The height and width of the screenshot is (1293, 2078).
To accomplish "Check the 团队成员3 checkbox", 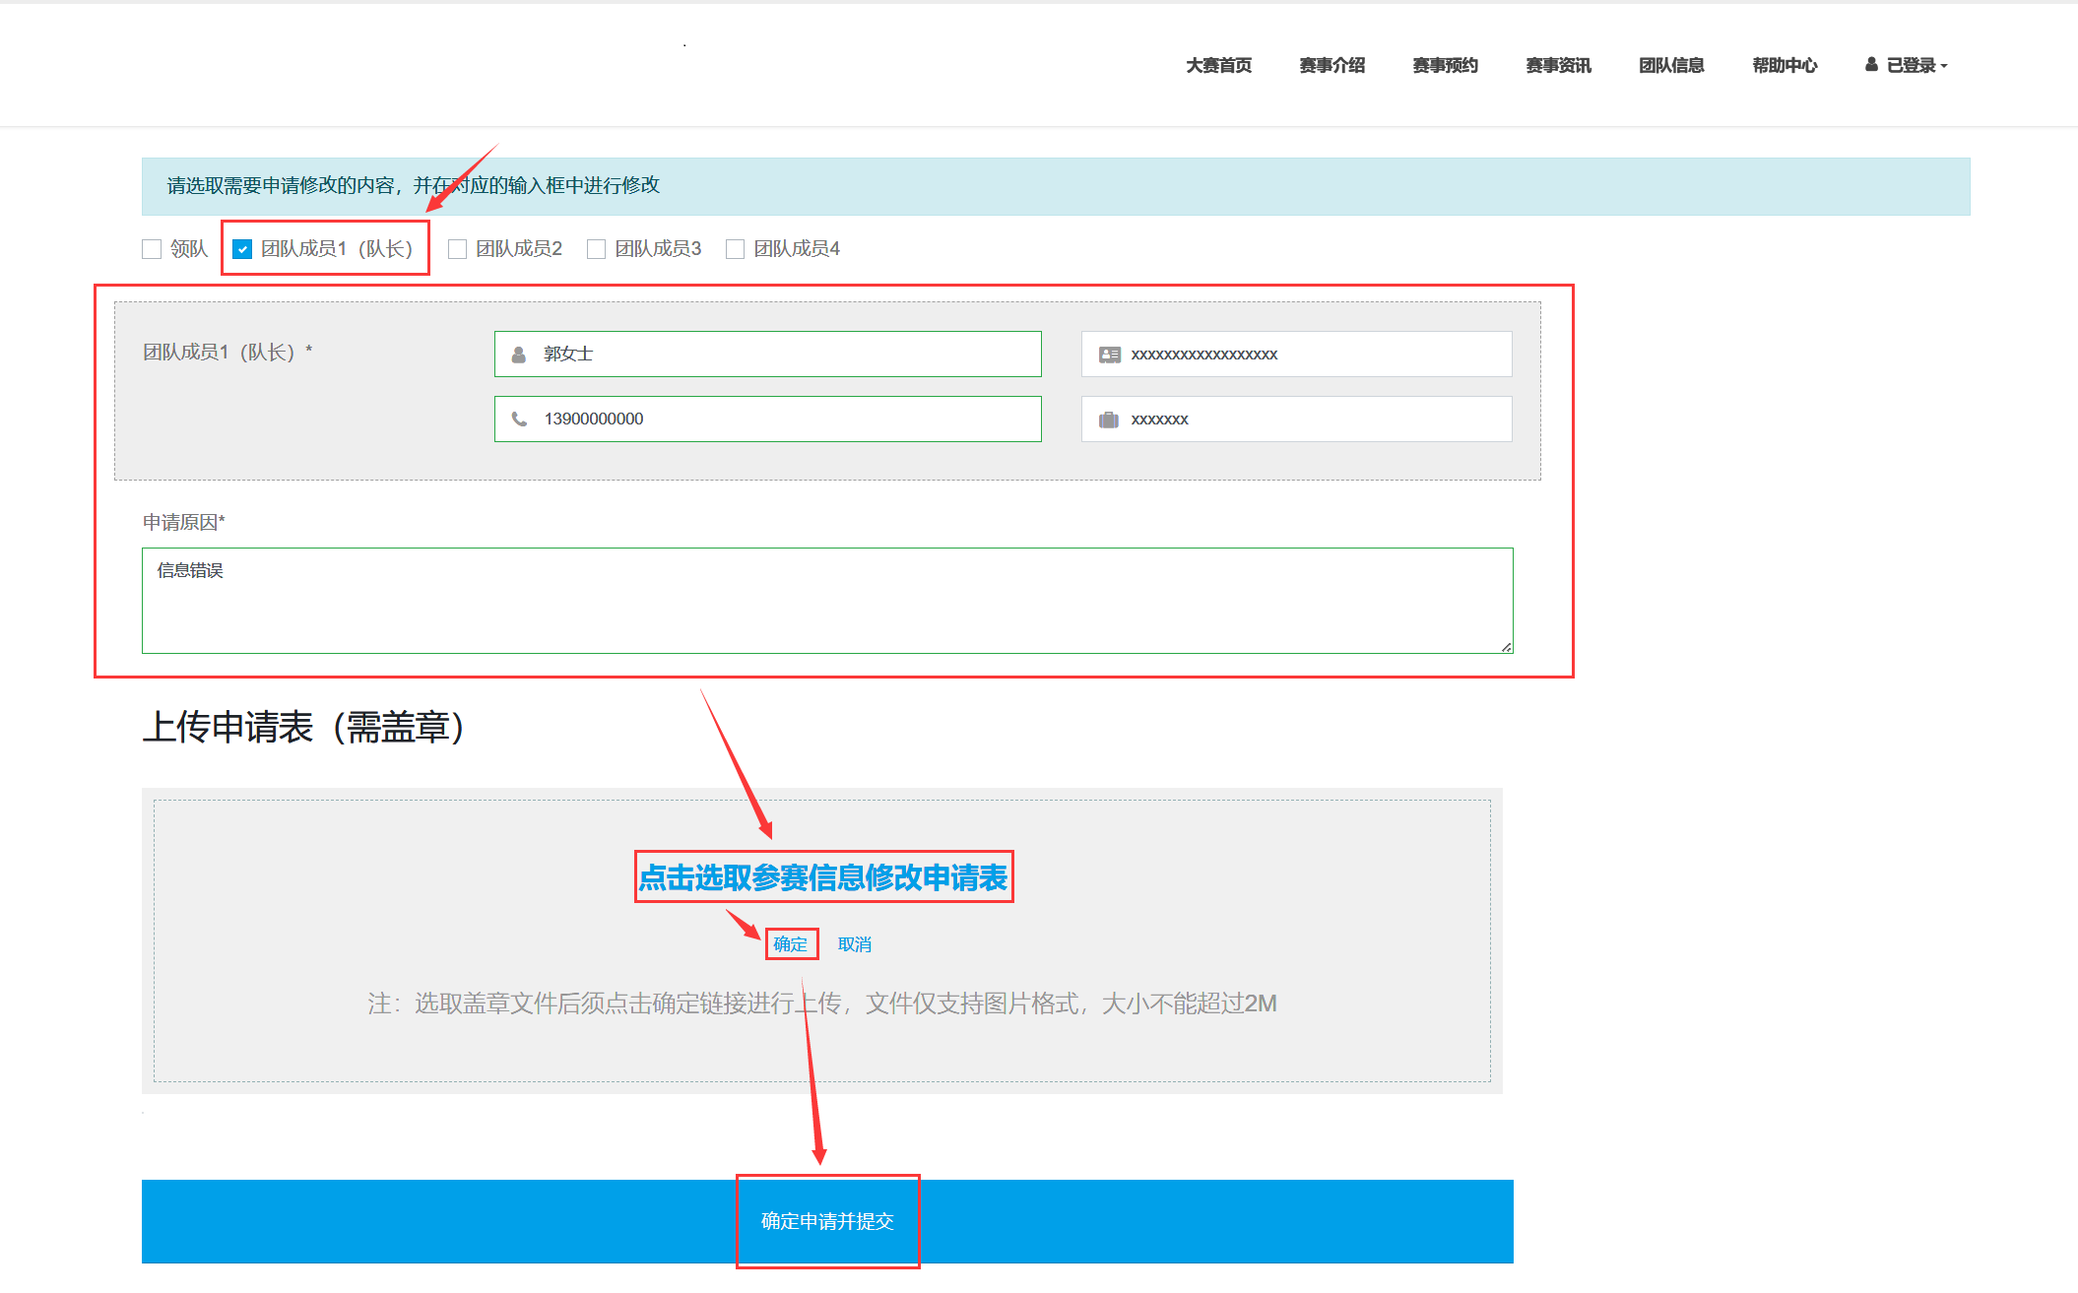I will point(596,249).
